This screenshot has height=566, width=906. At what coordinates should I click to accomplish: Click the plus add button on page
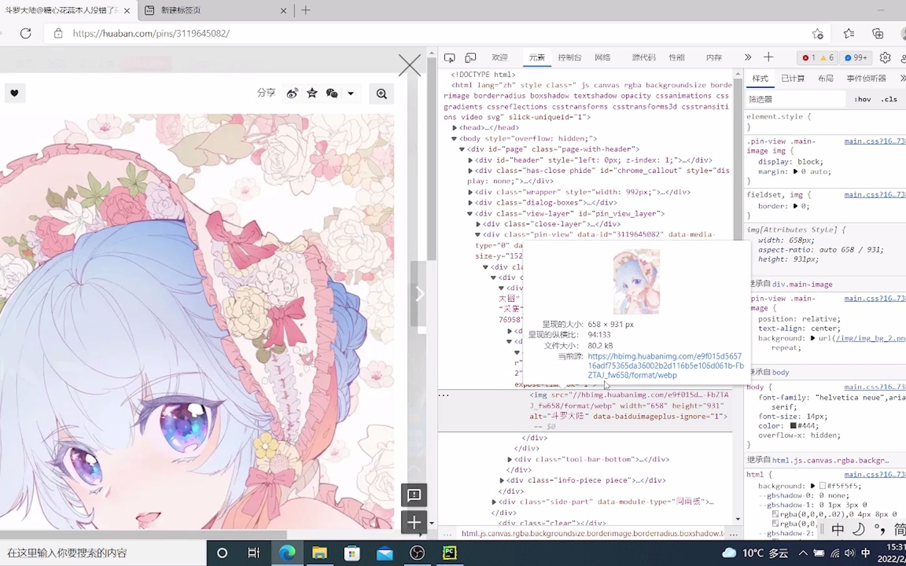414,522
